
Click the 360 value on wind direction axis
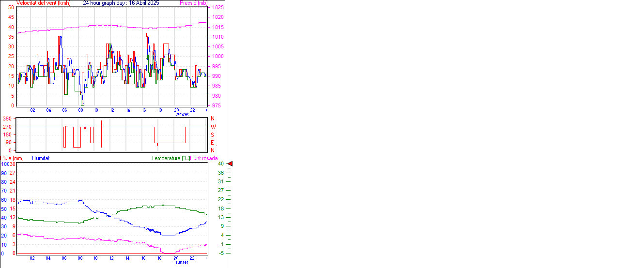[x=7, y=119]
